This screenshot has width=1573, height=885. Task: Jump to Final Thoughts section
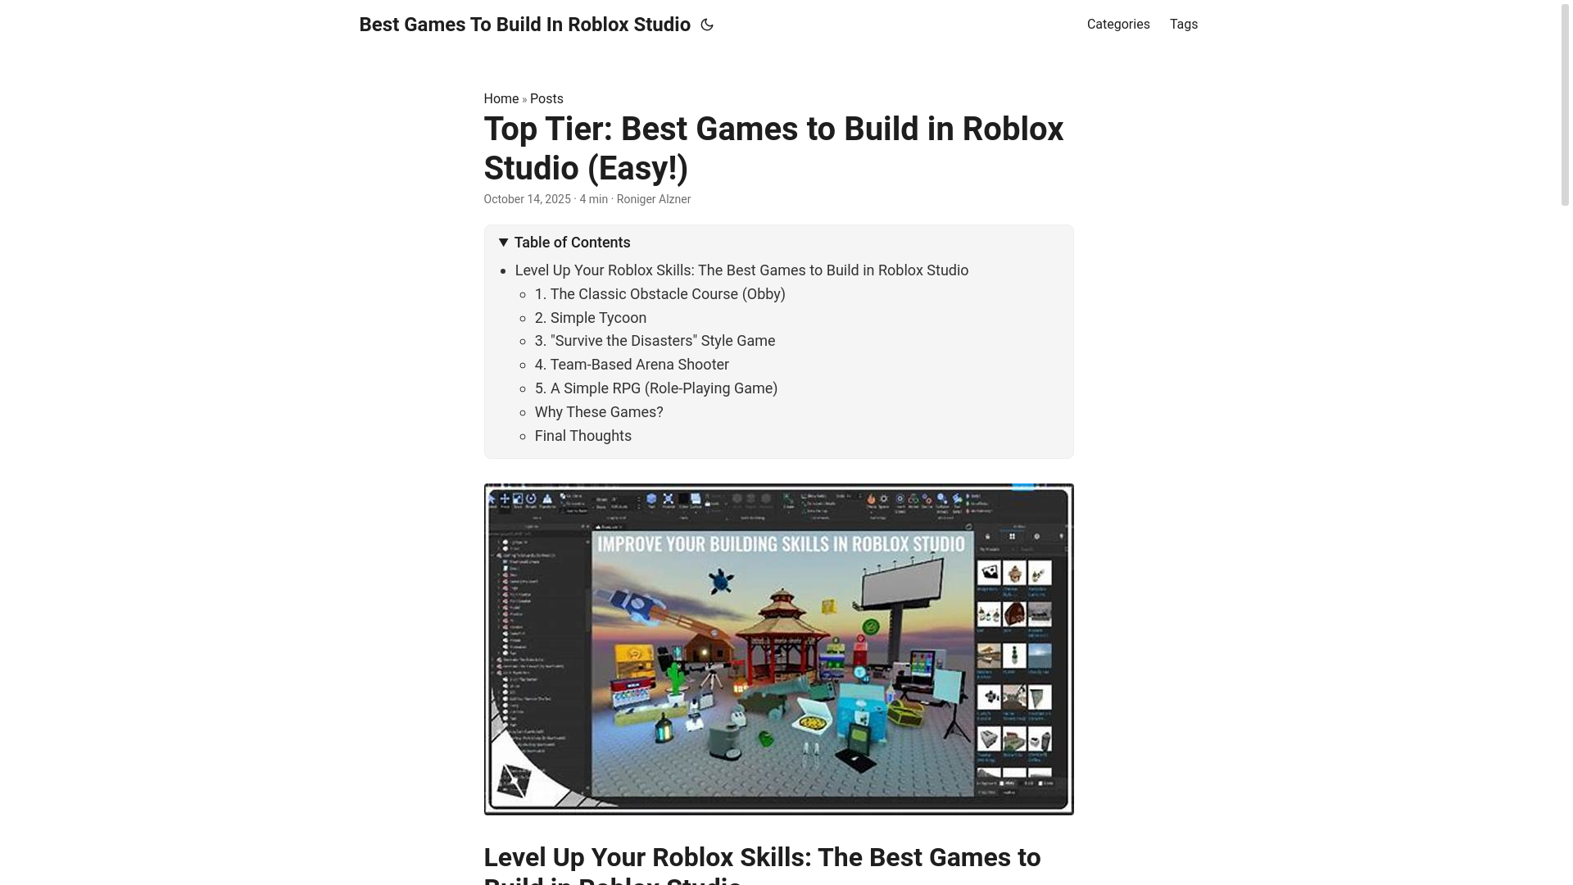coord(583,436)
